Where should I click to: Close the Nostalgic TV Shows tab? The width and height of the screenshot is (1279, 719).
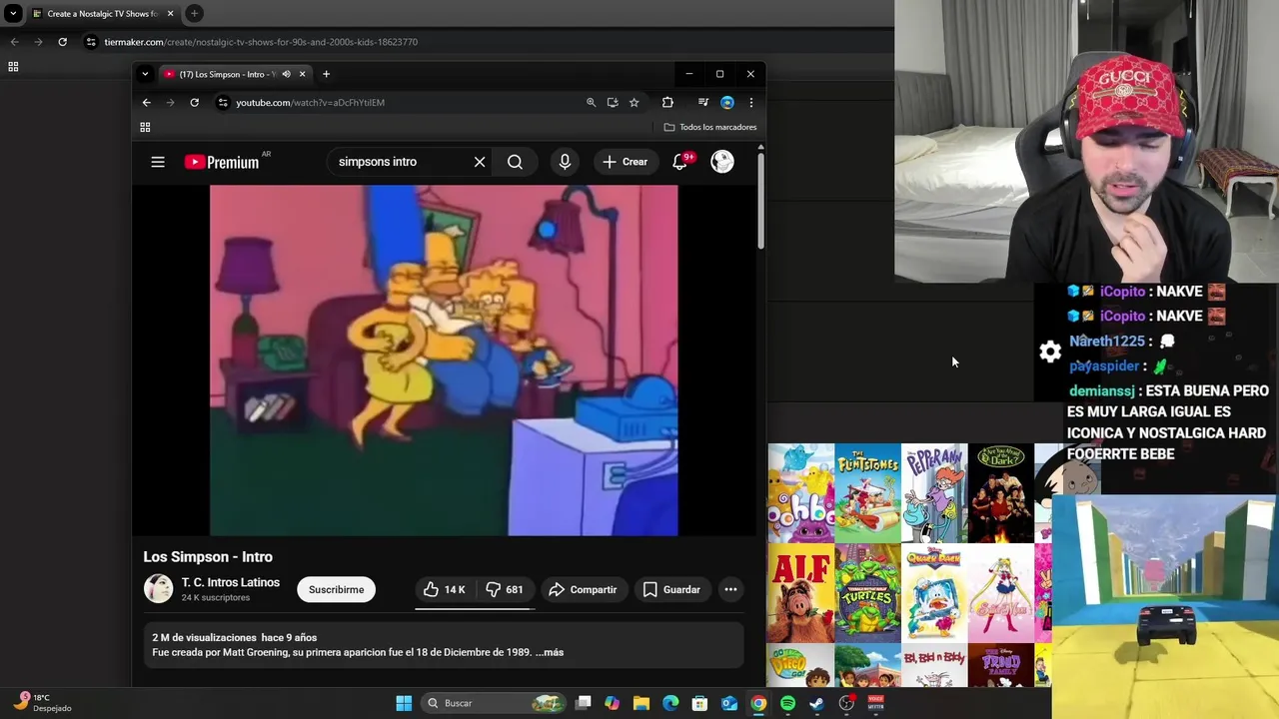[170, 14]
